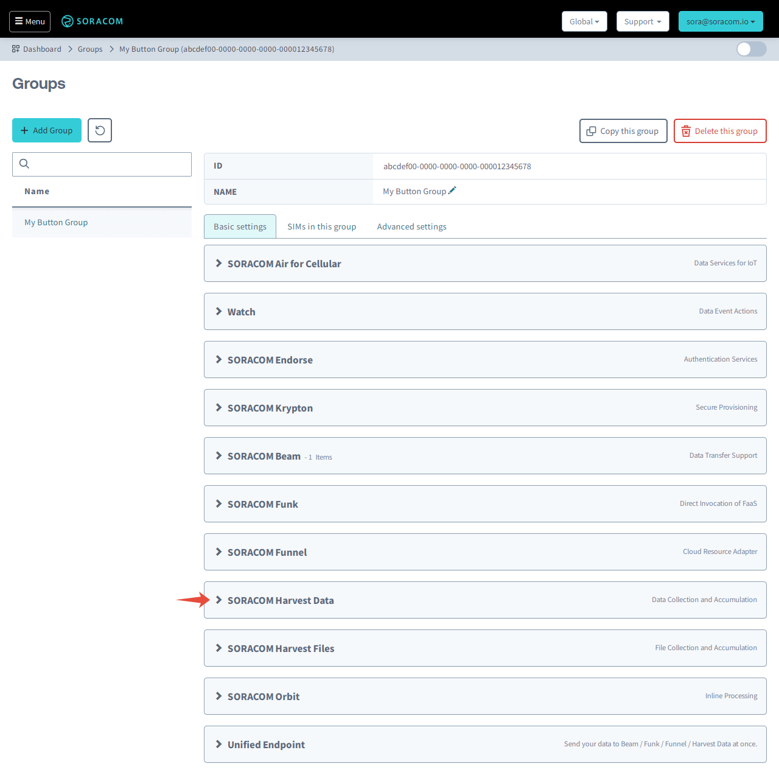Click the copy icon on Copy button
This screenshot has height=778, width=779.
point(591,131)
